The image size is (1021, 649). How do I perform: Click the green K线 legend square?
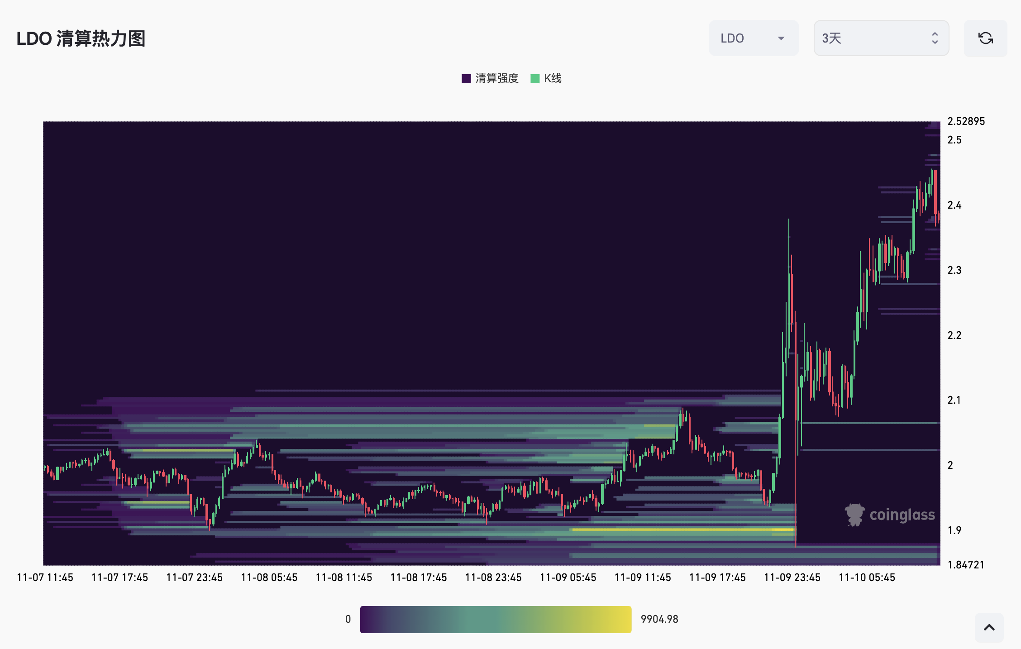tap(535, 79)
